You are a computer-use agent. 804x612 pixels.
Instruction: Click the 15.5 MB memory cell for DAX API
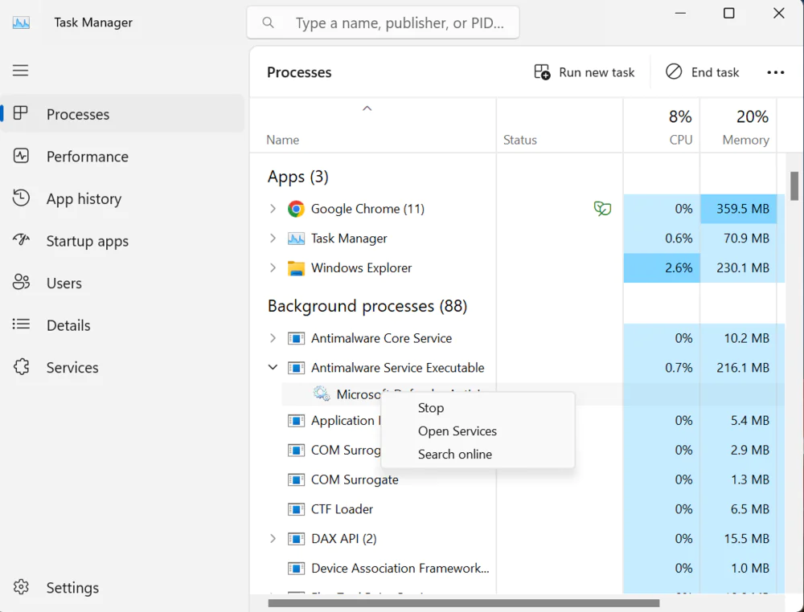coord(738,539)
